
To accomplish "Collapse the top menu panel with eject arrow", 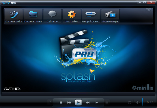I will click(148, 10).
